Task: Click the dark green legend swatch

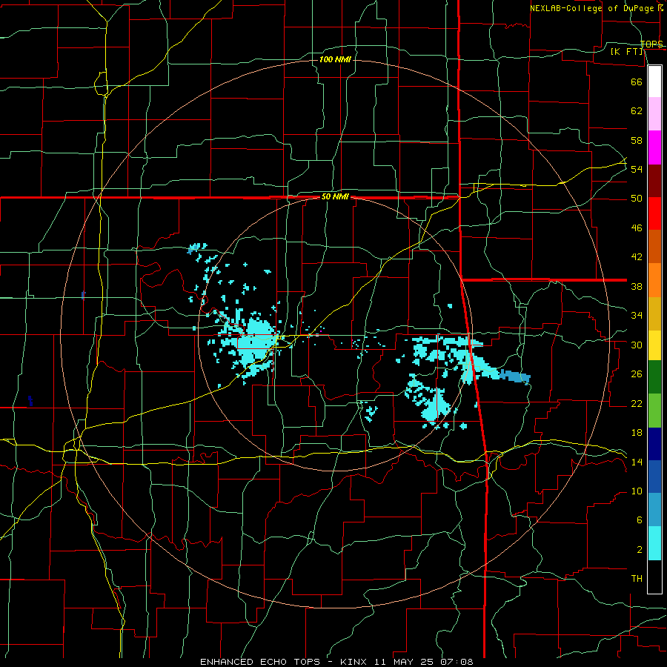Action: (654, 377)
